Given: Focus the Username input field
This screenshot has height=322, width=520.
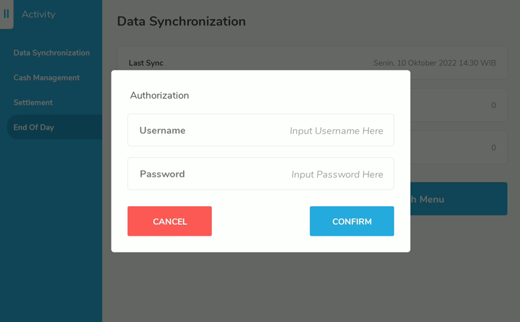Looking at the screenshot, I should 260,131.
